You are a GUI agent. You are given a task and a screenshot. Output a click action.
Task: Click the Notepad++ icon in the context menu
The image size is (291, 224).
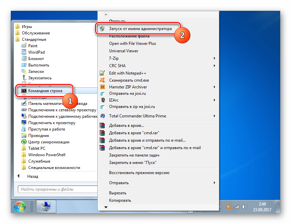(102, 73)
